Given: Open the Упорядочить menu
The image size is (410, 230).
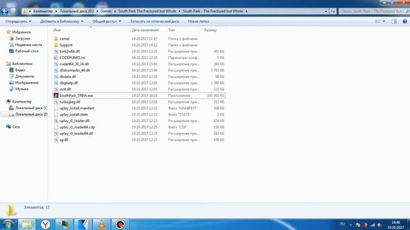Looking at the screenshot, I should pos(18,21).
